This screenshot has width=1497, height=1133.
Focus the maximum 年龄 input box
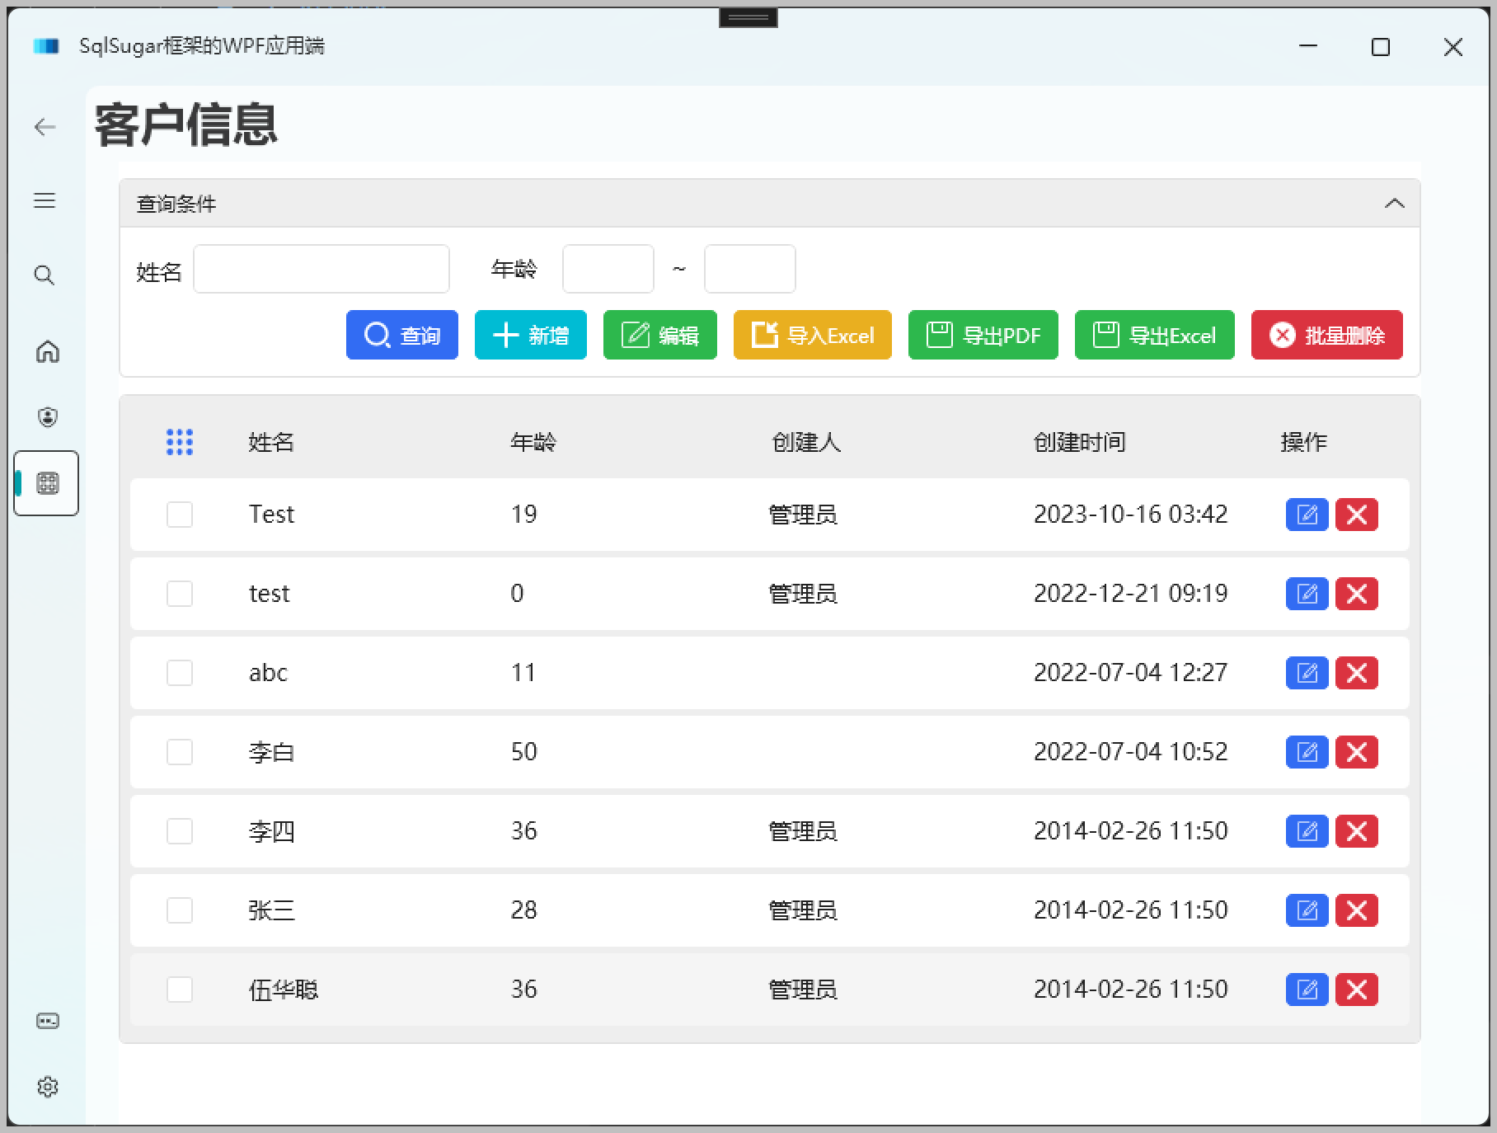click(750, 269)
